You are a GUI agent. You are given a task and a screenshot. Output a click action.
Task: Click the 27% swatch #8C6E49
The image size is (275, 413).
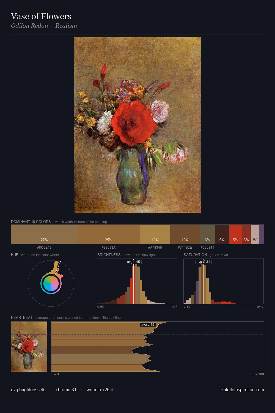point(44,234)
